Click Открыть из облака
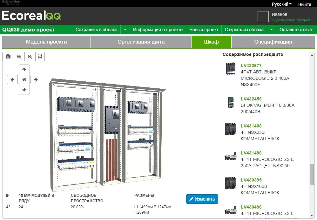The height and width of the screenshot is (220, 317). click(x=244, y=30)
